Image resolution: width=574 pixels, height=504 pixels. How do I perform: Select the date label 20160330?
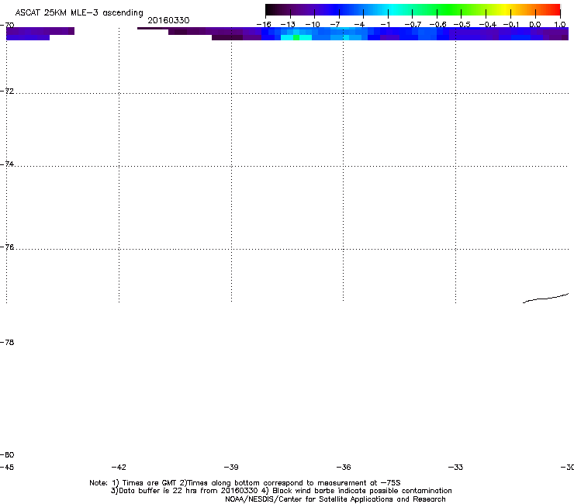tap(168, 20)
